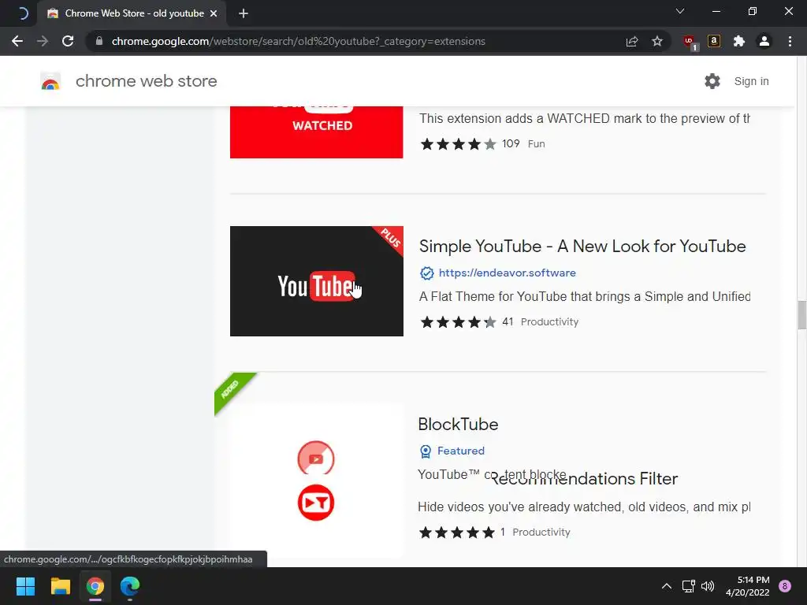
Task: Click the endeavor.software verified badge
Action: tap(426, 273)
